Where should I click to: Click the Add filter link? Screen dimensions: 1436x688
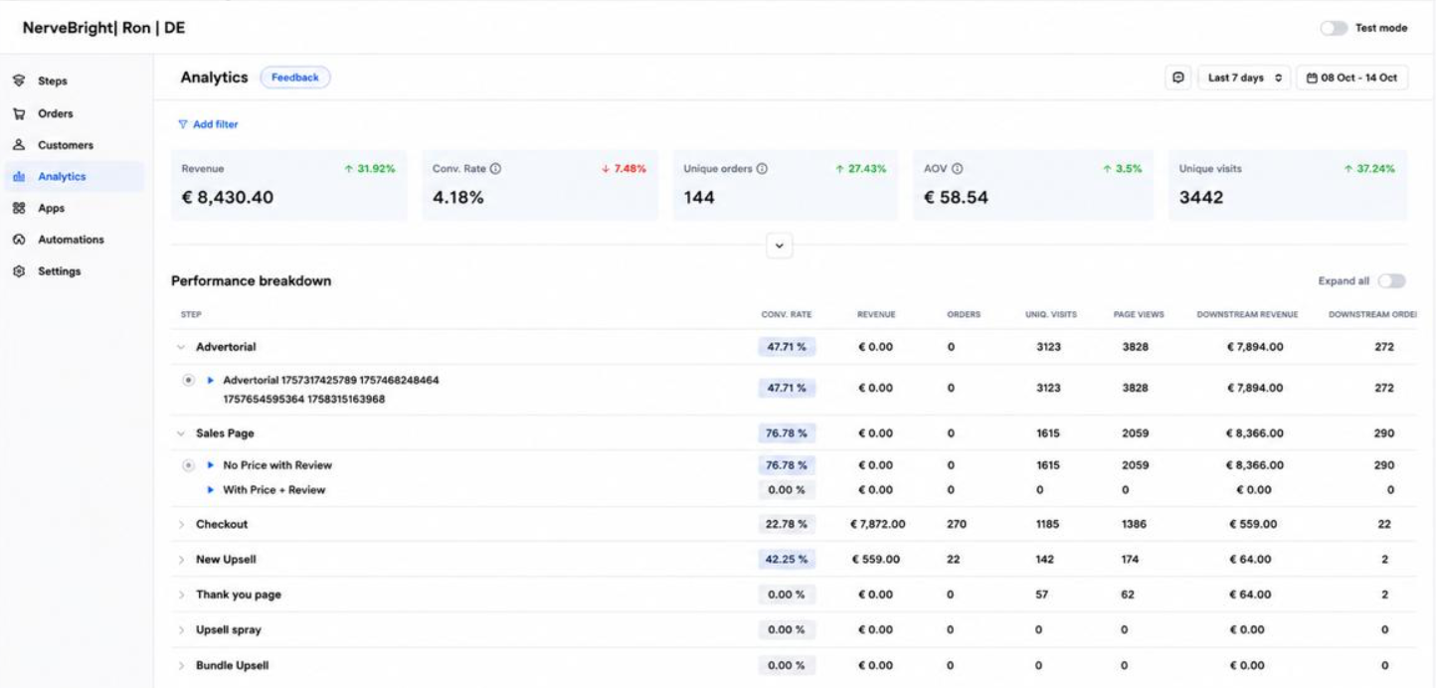pos(208,125)
